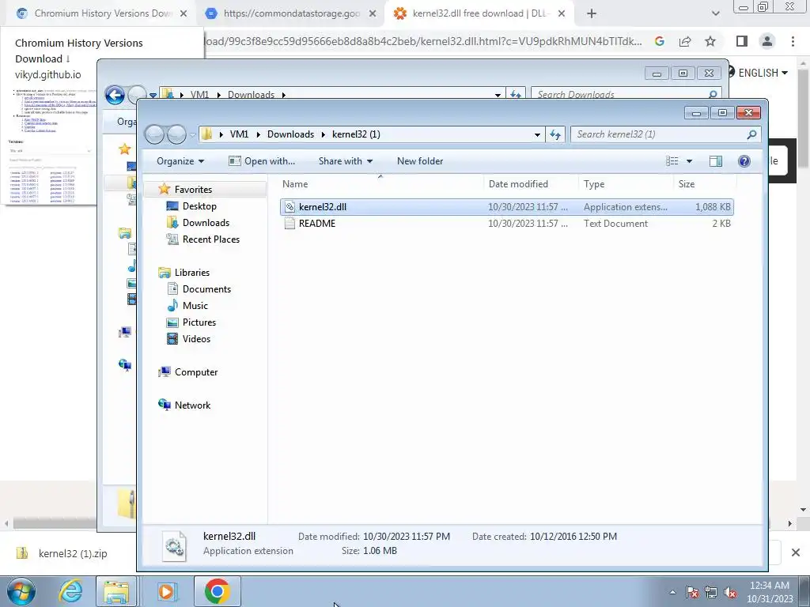Open Windows Explorer taskbar icon
Image resolution: width=810 pixels, height=607 pixels.
pyautogui.click(x=117, y=591)
